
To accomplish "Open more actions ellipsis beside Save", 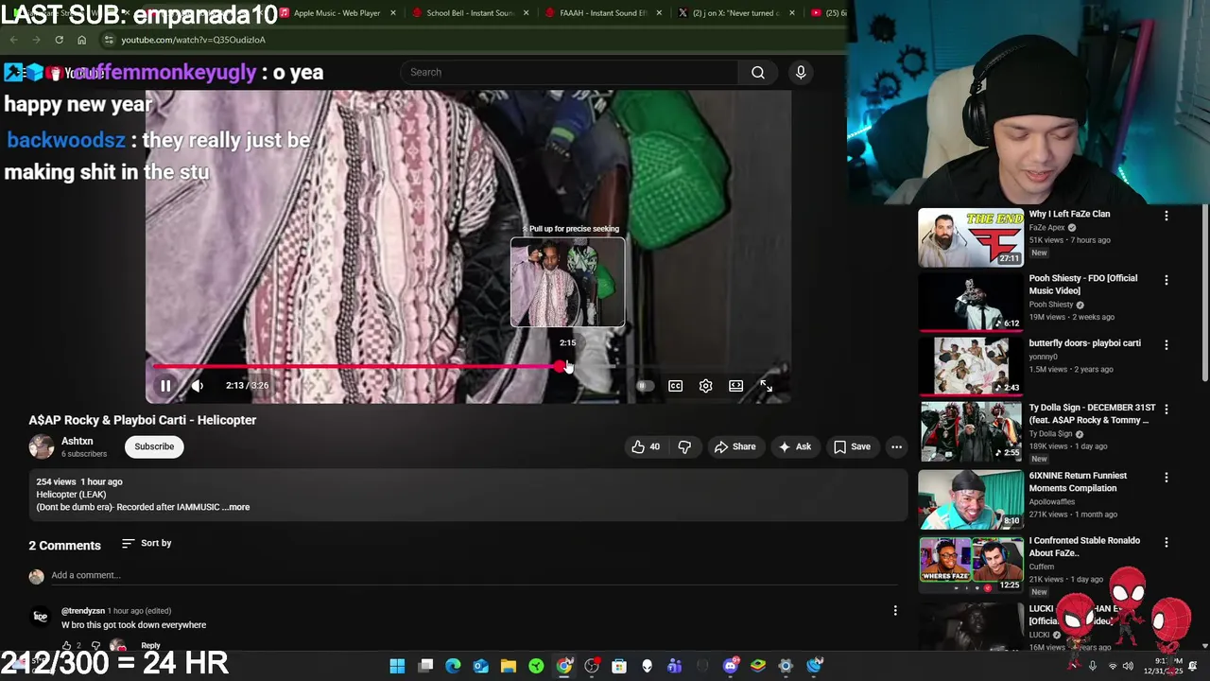I will point(896,446).
